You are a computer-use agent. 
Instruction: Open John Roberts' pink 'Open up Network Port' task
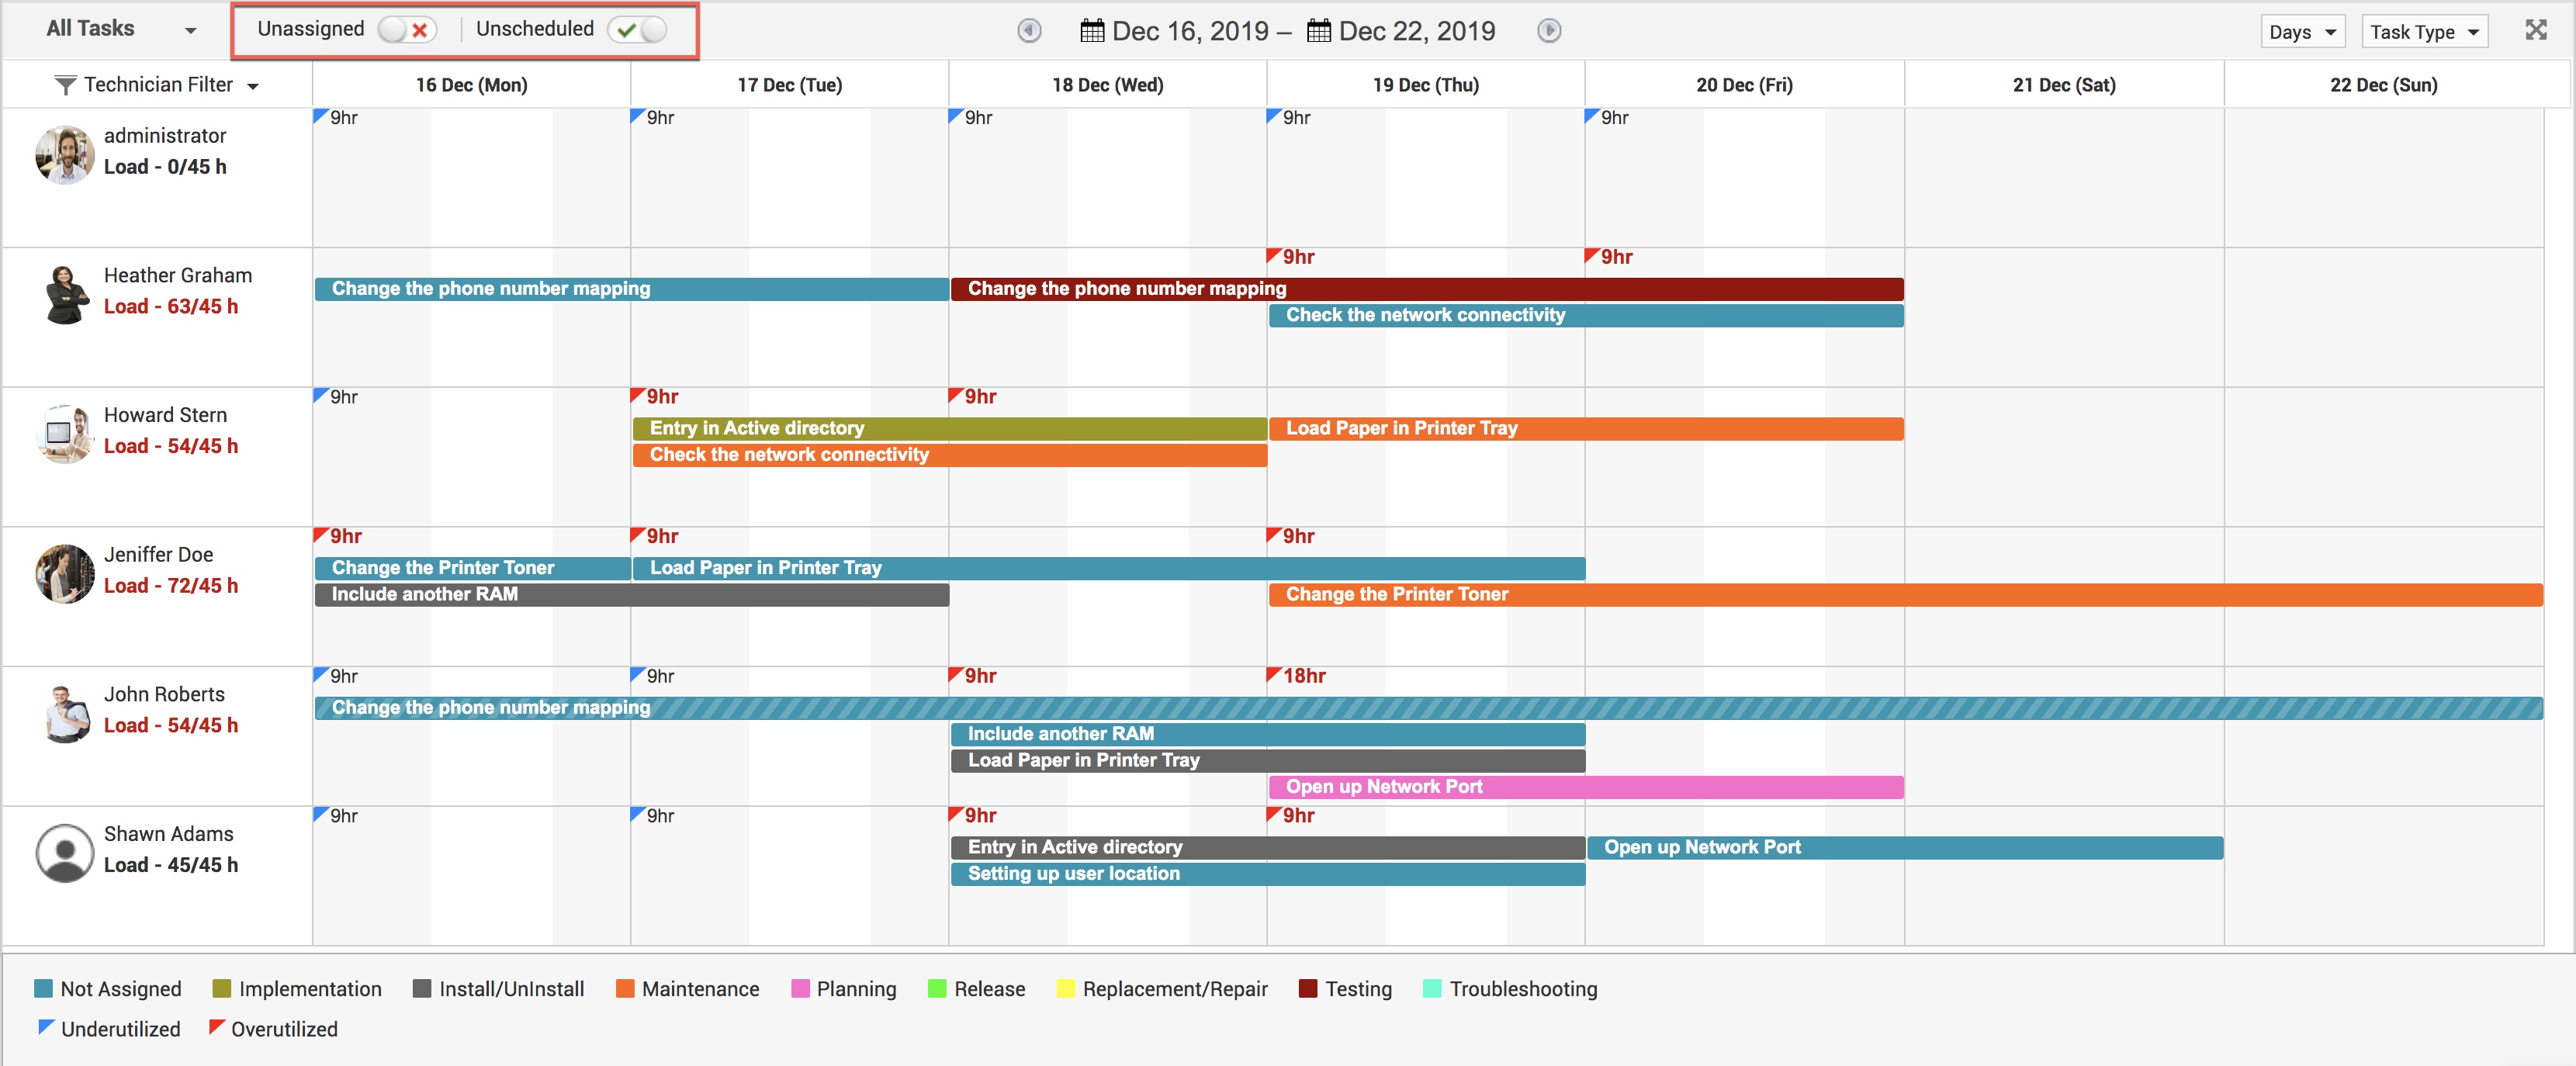(x=1585, y=787)
